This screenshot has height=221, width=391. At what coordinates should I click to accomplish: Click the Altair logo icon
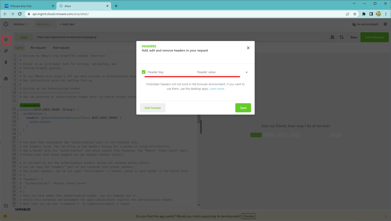(x=6, y=24)
